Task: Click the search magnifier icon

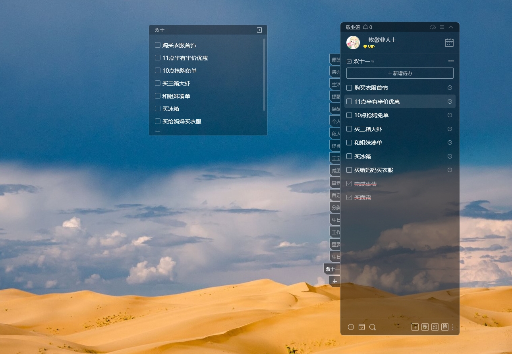Action: pos(373,327)
